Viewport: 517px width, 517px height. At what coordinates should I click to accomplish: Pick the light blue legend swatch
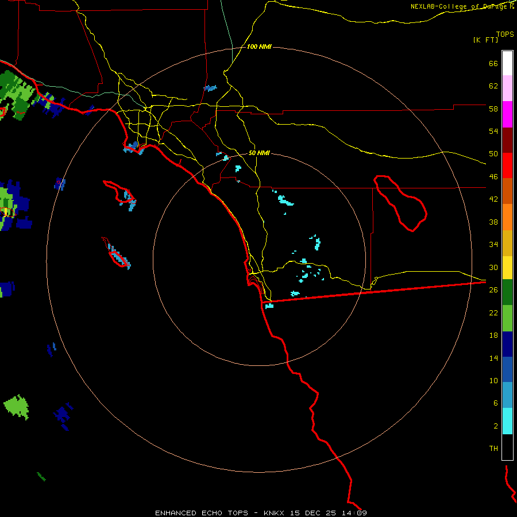tap(507, 395)
